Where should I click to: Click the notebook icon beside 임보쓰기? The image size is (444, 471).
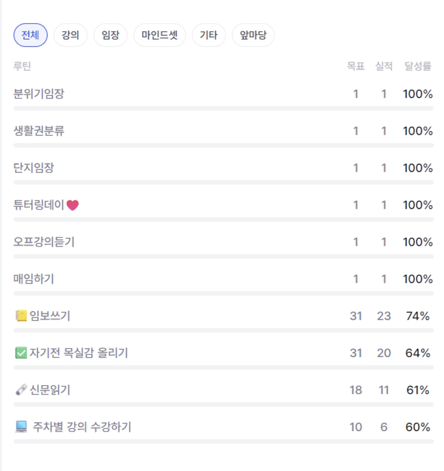tap(21, 316)
